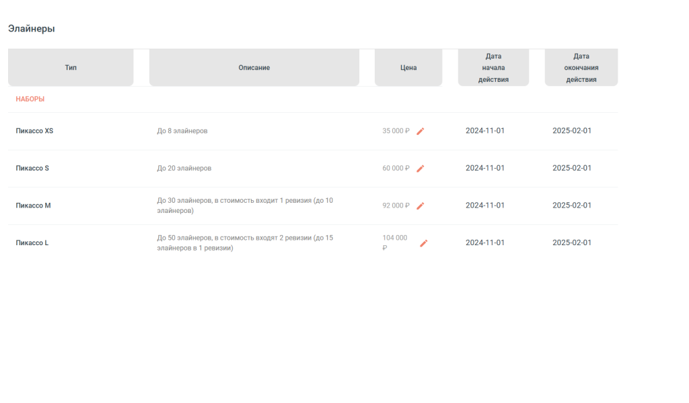689x403 pixels.
Task: Click the Цена column header
Action: click(408, 68)
